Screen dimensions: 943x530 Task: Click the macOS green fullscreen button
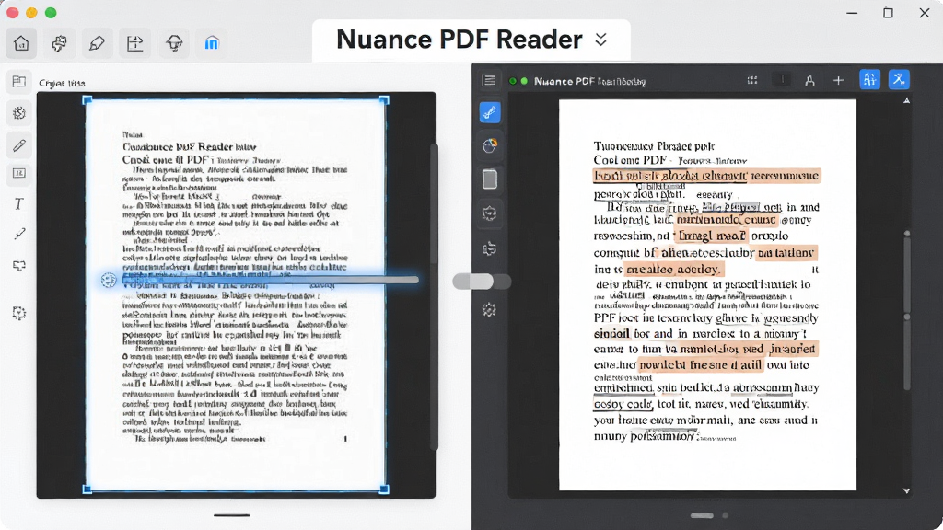pos(52,13)
